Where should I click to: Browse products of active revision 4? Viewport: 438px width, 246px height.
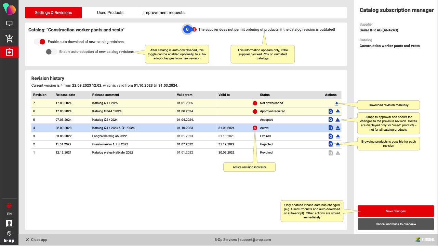point(331,128)
